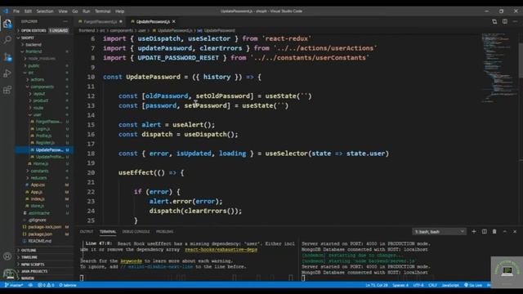523x294 pixels.
Task: Open the Run and Debug view
Action: point(7,73)
